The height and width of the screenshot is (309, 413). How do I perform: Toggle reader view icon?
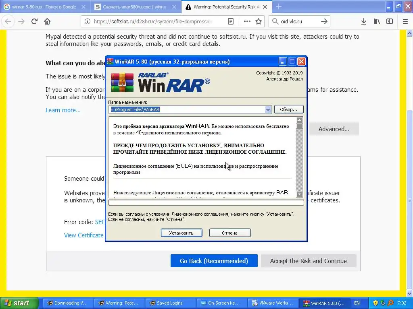coord(231,22)
